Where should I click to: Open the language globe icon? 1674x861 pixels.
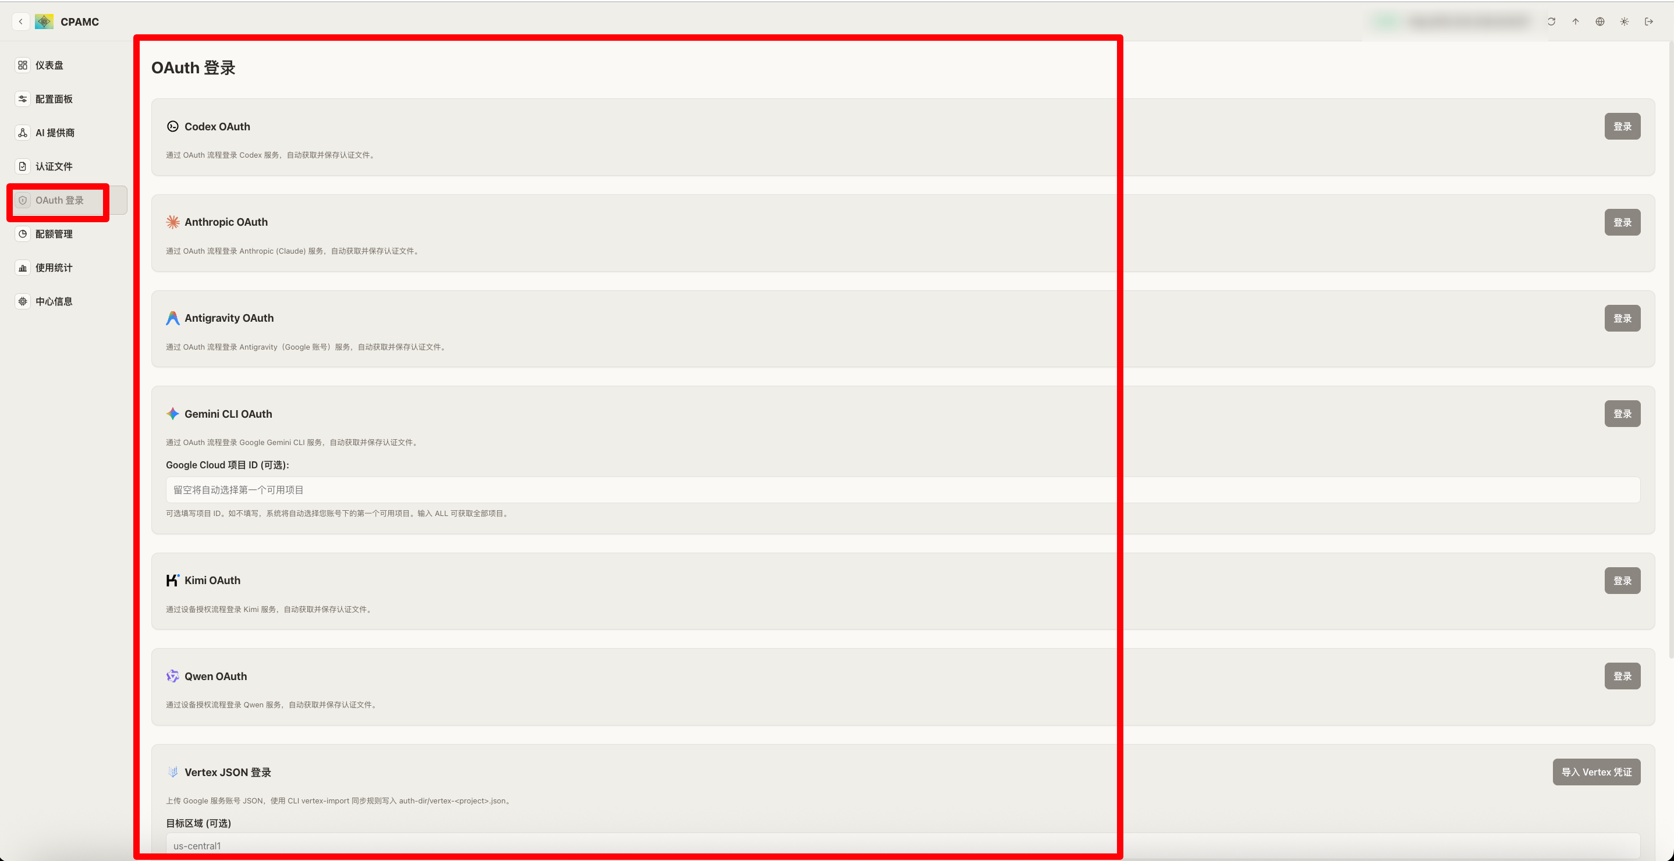point(1600,22)
